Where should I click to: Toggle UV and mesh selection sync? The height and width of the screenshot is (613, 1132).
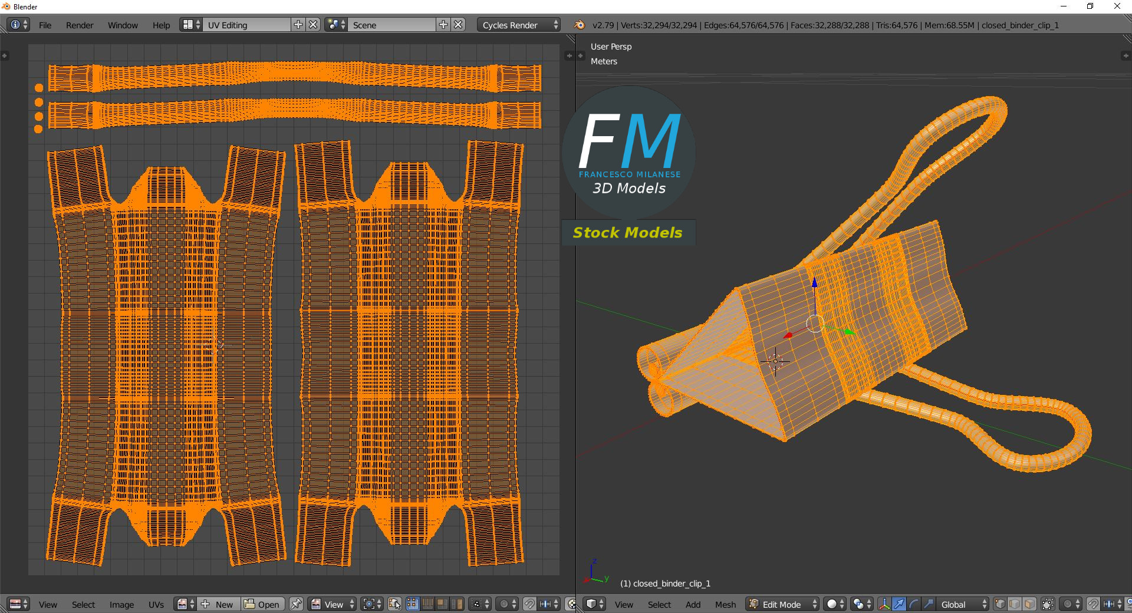[394, 604]
